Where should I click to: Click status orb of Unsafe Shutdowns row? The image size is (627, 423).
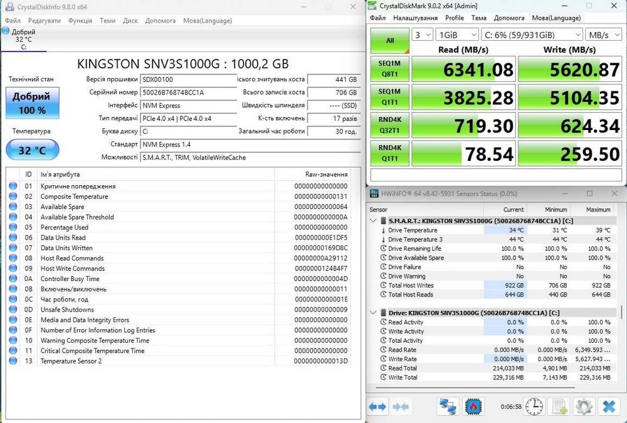13,310
